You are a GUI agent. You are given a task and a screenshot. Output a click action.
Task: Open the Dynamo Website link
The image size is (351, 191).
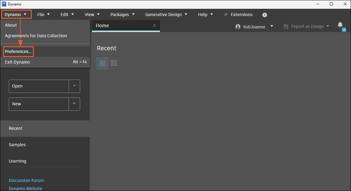pos(25,189)
